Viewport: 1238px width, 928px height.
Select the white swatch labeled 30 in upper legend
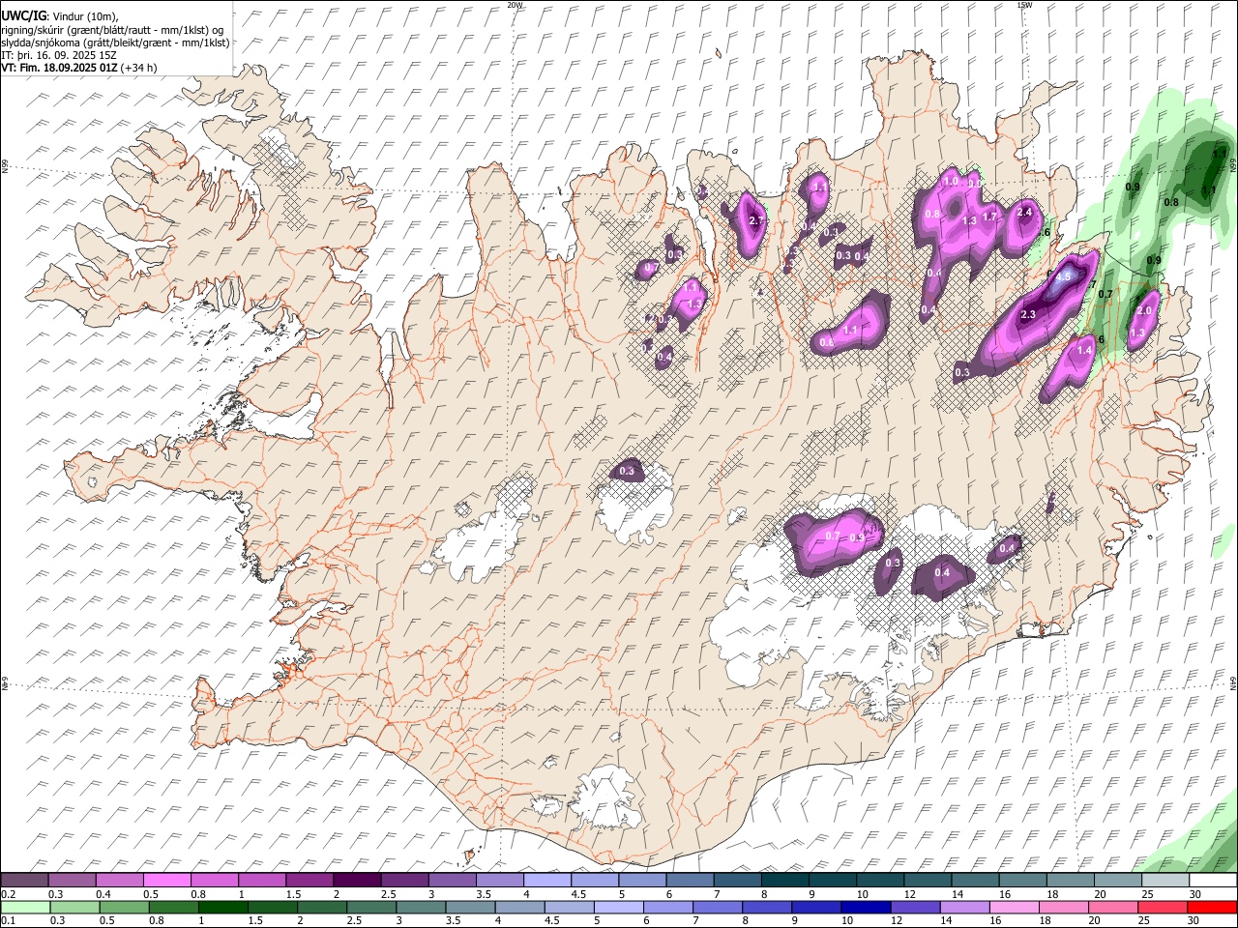[1212, 880]
